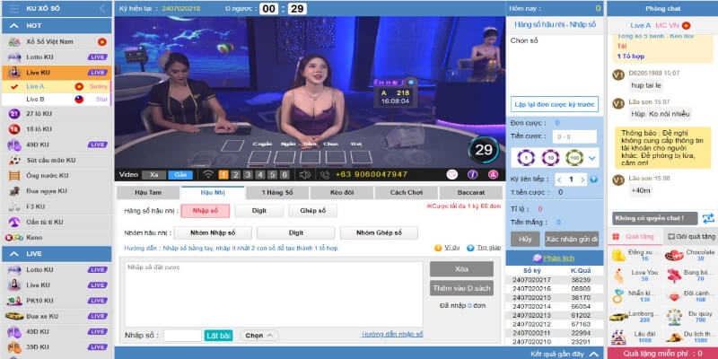Click the purple info icon on video bar
Screen dimensions: 718x359
pyautogui.click(x=472, y=174)
